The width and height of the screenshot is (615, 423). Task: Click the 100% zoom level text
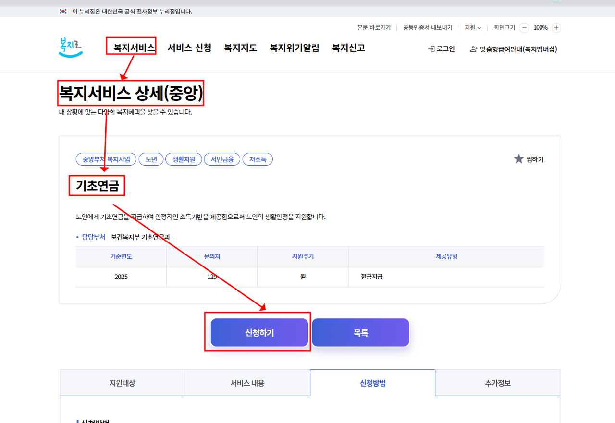pos(541,28)
